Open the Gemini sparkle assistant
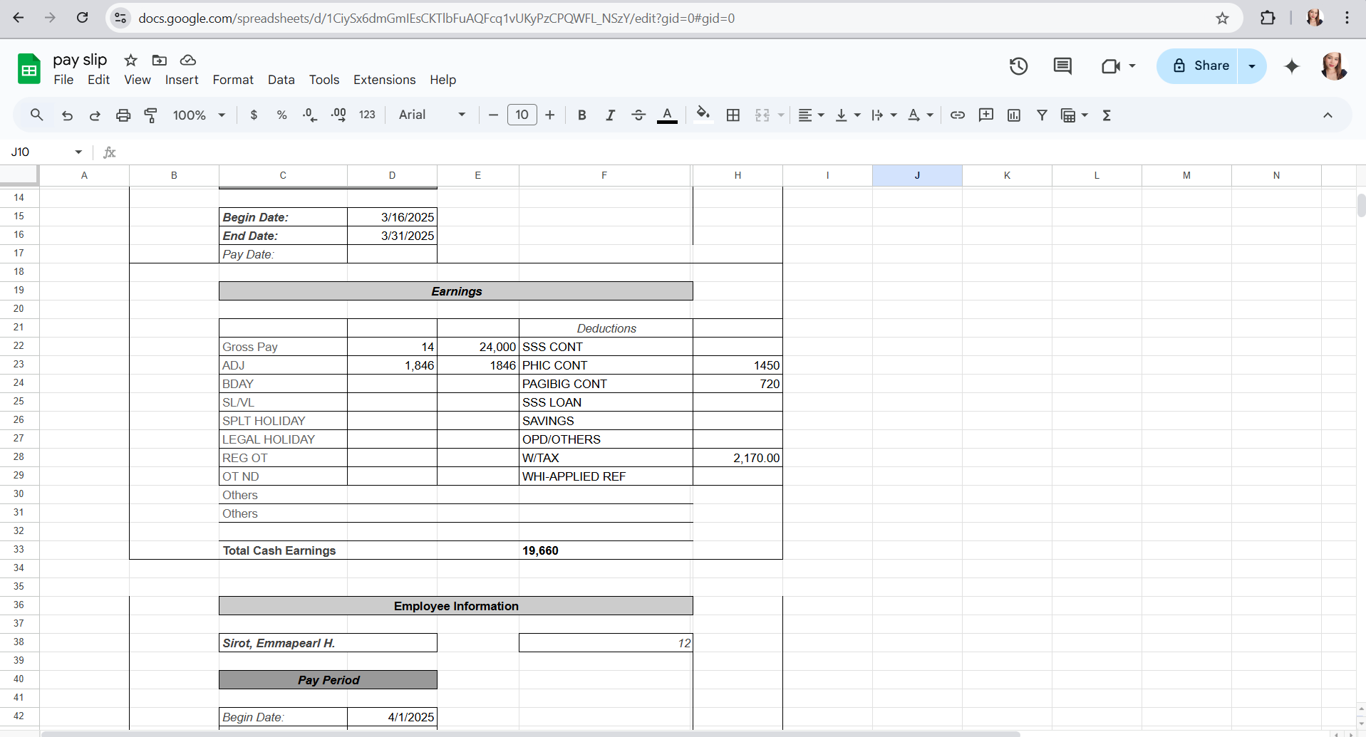Image resolution: width=1366 pixels, height=737 pixels. click(x=1292, y=66)
